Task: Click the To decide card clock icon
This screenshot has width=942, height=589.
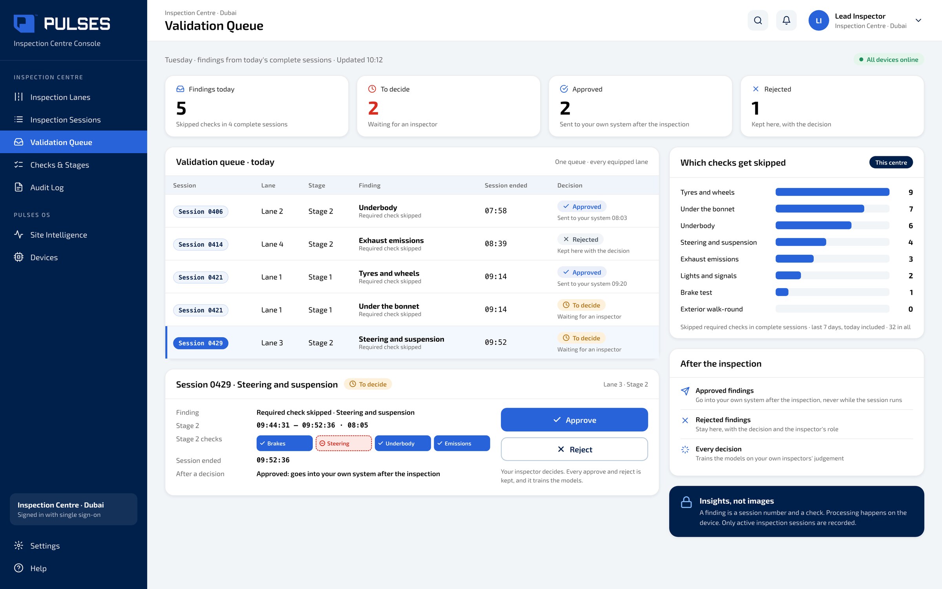Action: click(372, 89)
